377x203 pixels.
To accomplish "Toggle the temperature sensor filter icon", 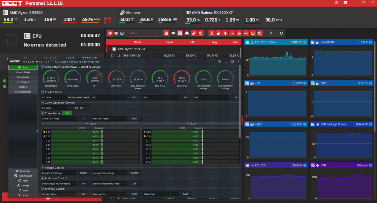I will pyautogui.click(x=212, y=33).
